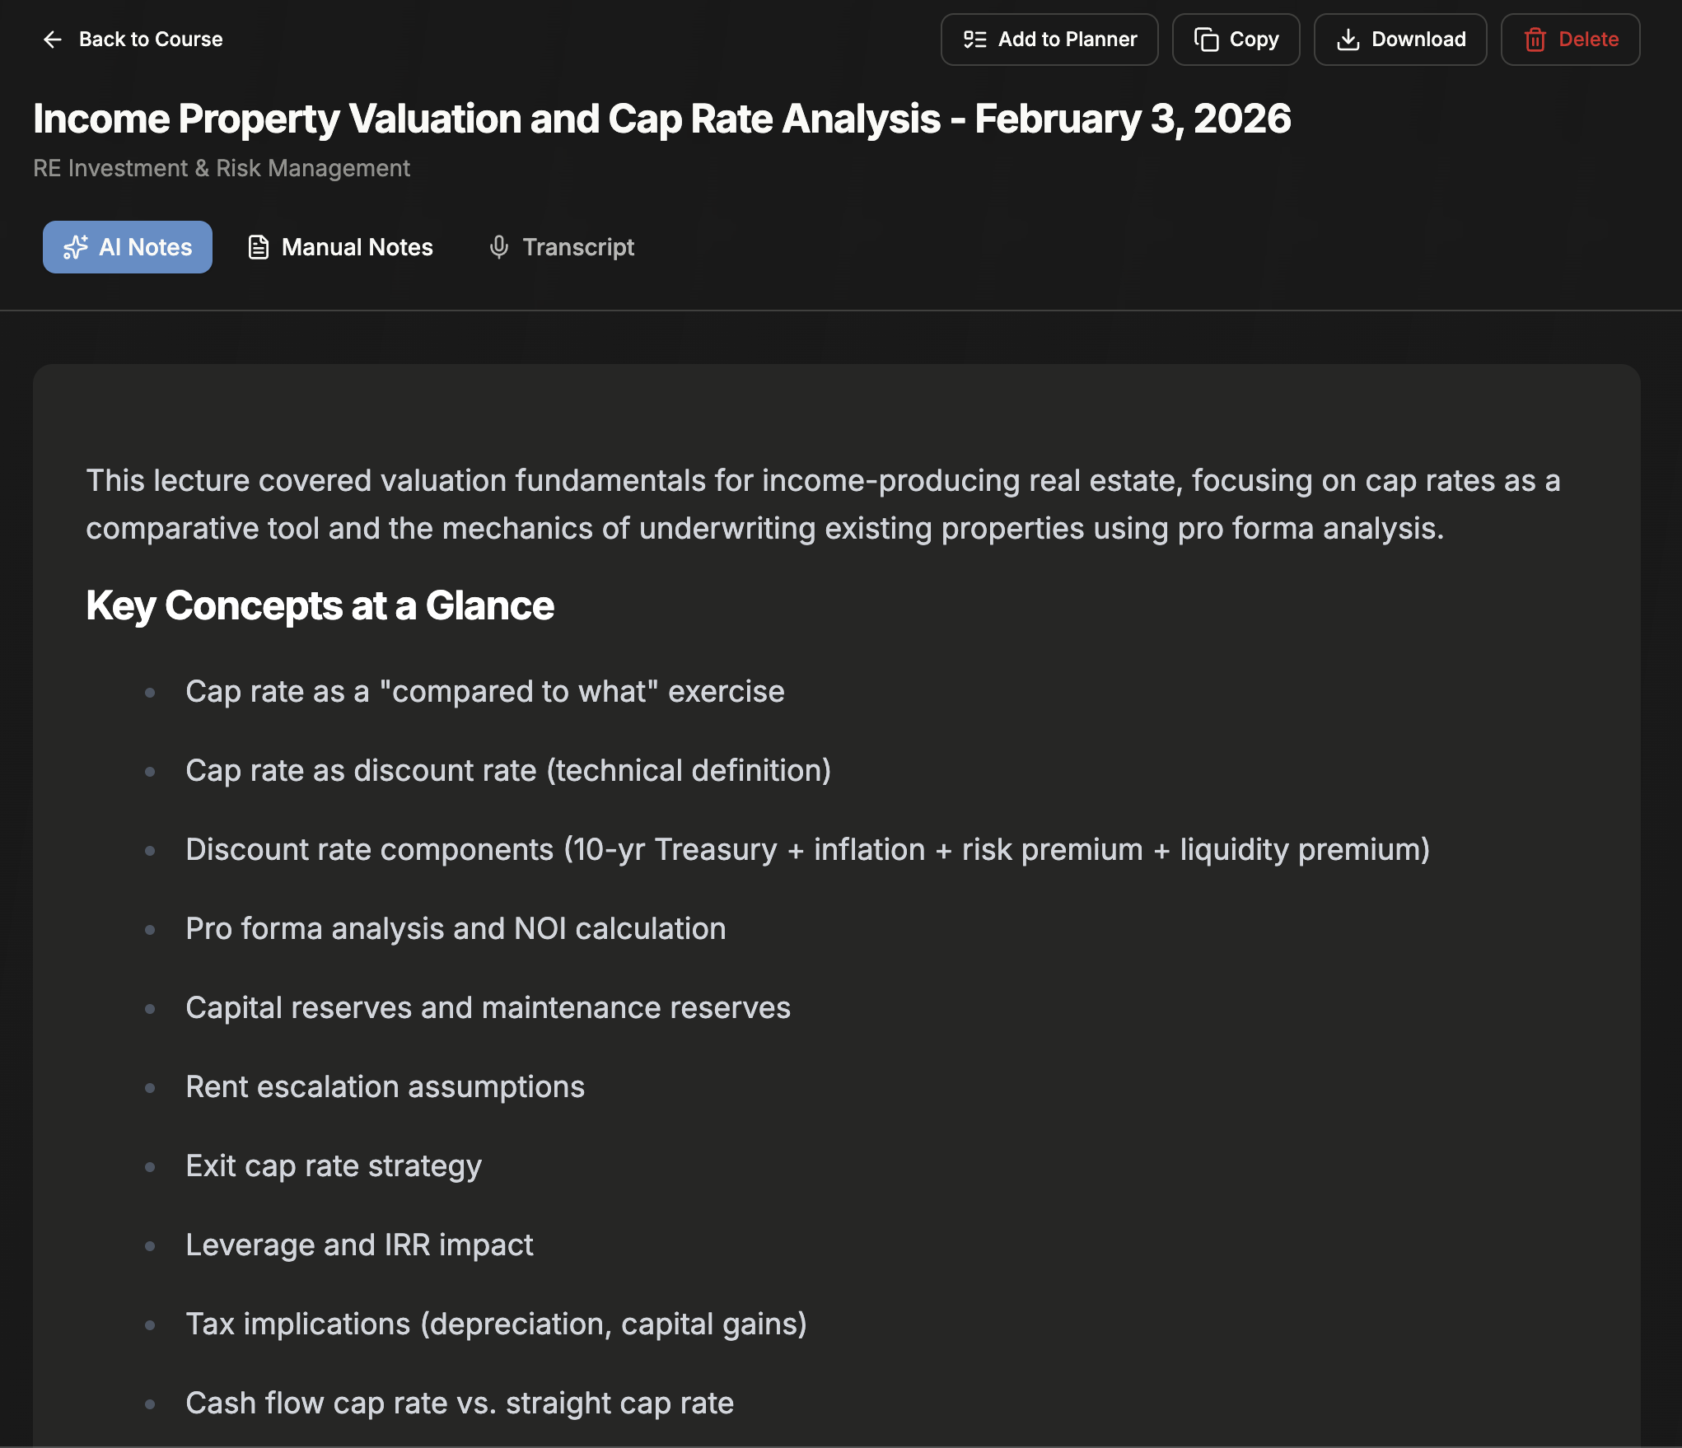Click the Download arrow icon
The height and width of the screenshot is (1448, 1682).
point(1348,40)
